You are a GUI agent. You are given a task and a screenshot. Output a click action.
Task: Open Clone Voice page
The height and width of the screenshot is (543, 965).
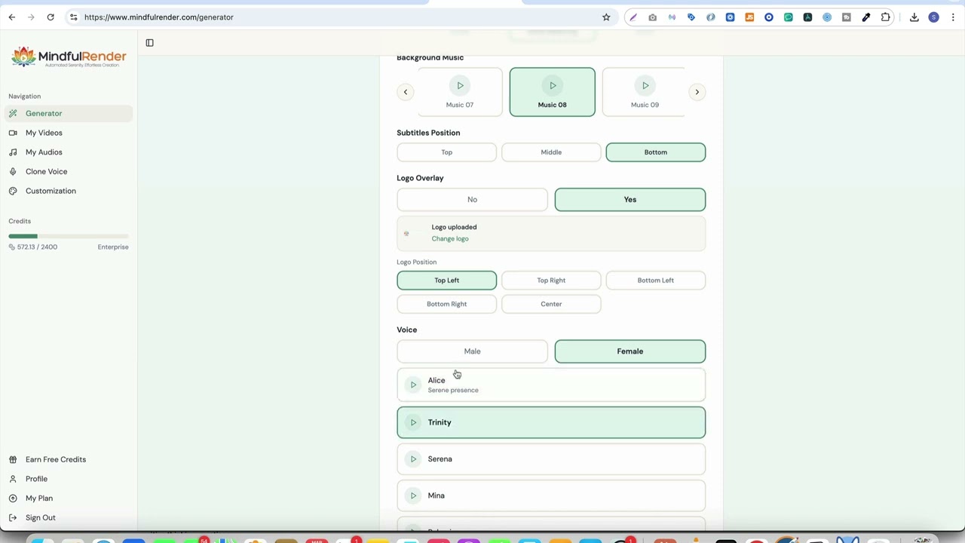point(68,172)
